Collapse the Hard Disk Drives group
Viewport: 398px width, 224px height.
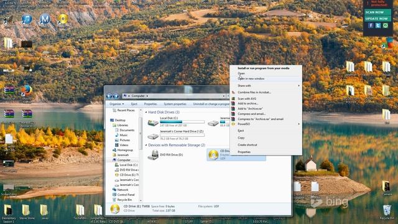(146, 112)
